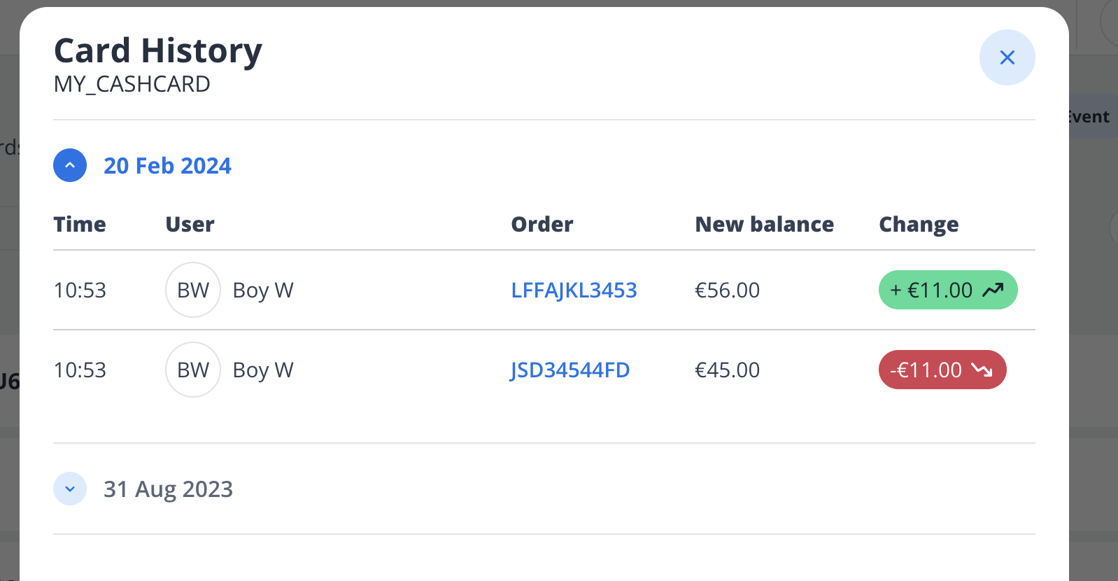The height and width of the screenshot is (581, 1118).
Task: Click BW avatar in first row
Action: pos(193,290)
